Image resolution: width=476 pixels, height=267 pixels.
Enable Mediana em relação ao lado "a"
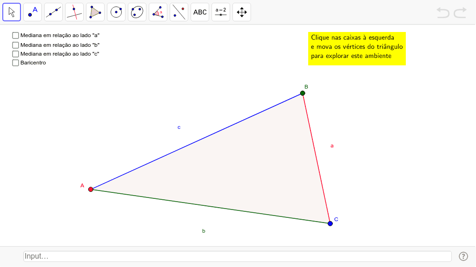point(15,35)
